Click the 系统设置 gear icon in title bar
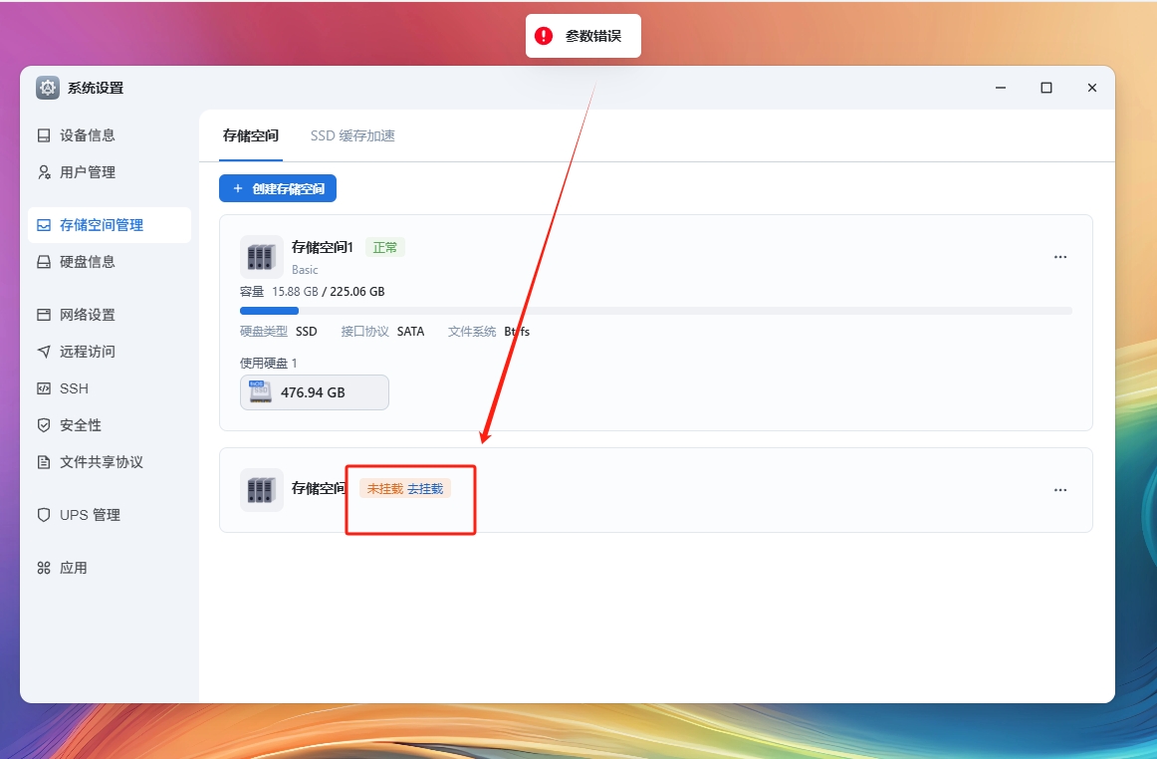Image resolution: width=1157 pixels, height=759 pixels. pos(48,88)
